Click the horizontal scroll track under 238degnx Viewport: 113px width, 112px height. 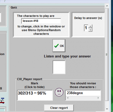point(83,98)
